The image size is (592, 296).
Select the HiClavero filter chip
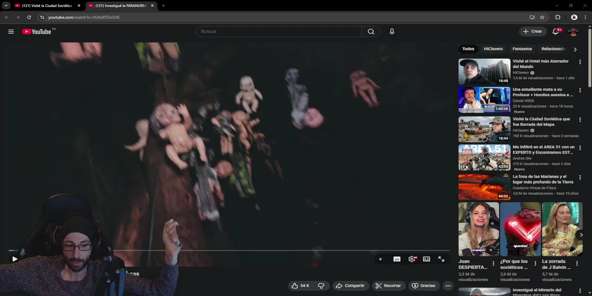[493, 49]
